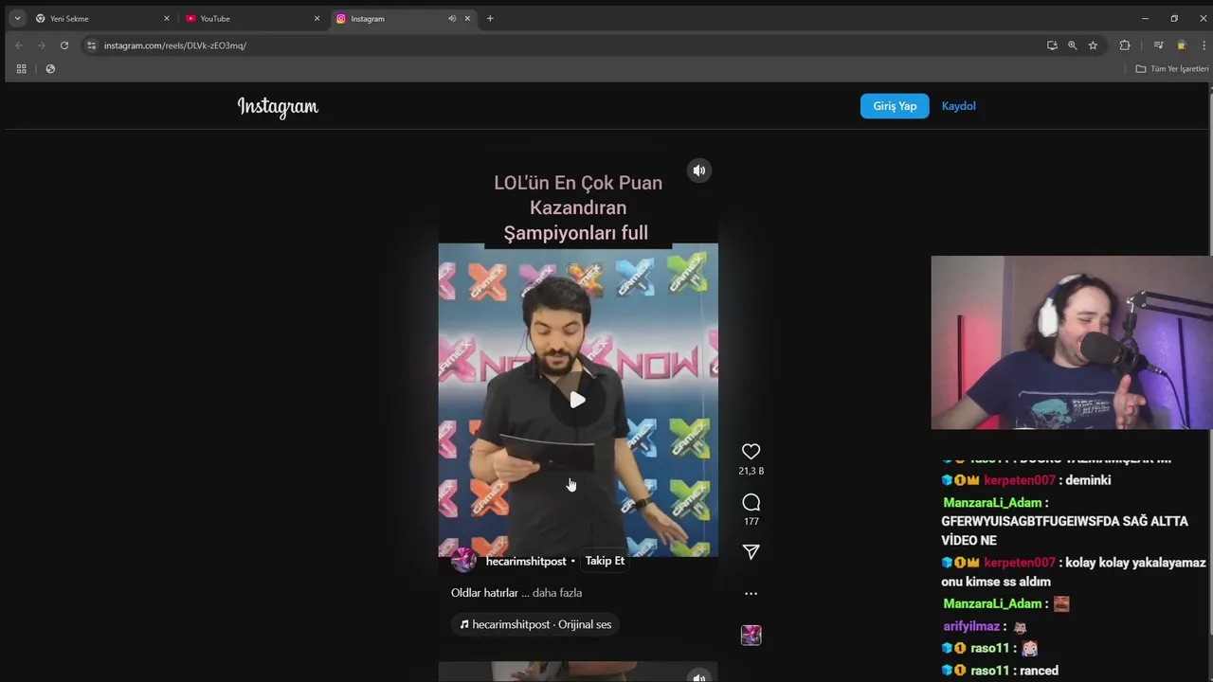View site information icon in the address bar
Screen dimensions: 1213x682
pyautogui.click(x=91, y=45)
